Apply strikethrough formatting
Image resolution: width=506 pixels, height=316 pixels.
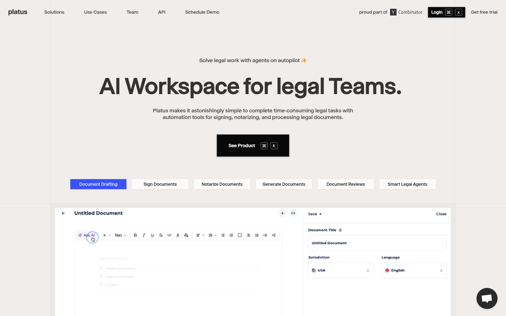point(161,235)
